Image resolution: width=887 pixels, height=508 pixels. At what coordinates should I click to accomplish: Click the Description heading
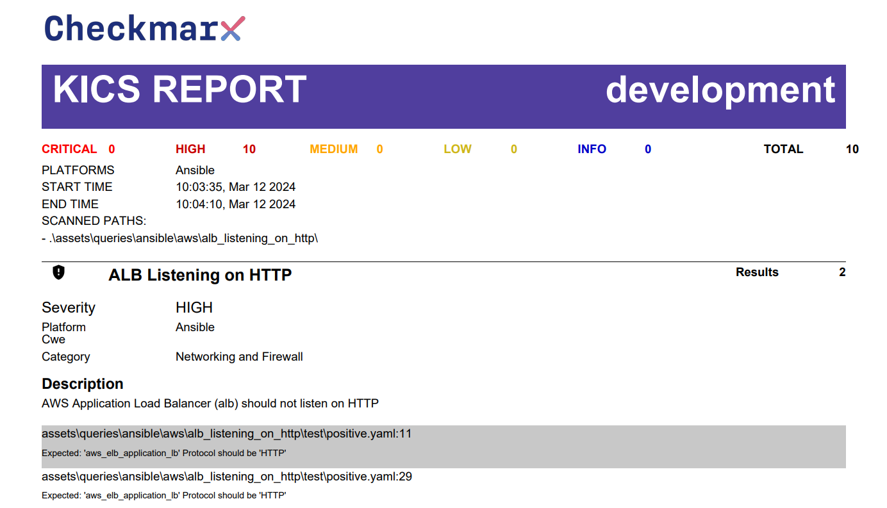pos(83,384)
